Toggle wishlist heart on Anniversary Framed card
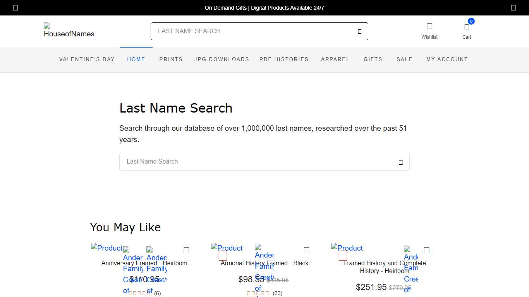529x297 pixels. 186,250
